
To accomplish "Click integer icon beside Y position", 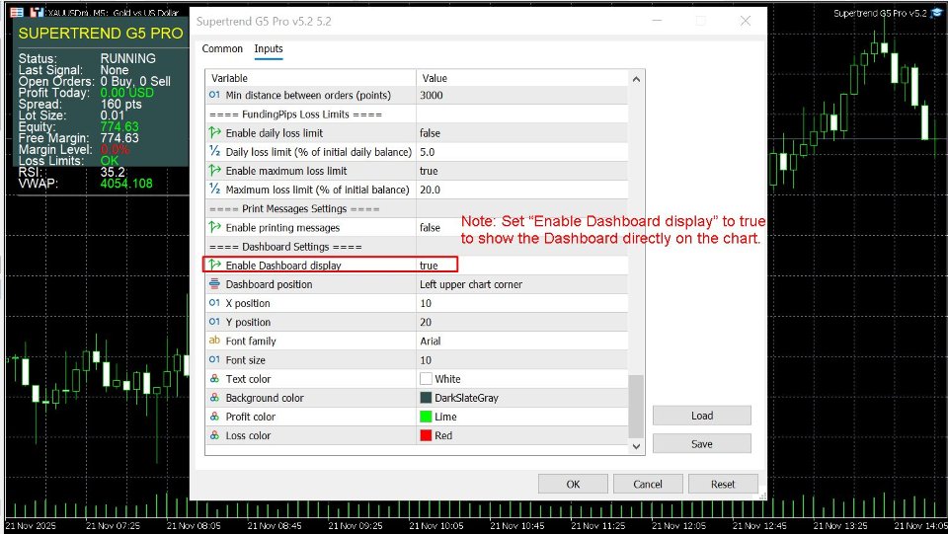I will tap(214, 322).
